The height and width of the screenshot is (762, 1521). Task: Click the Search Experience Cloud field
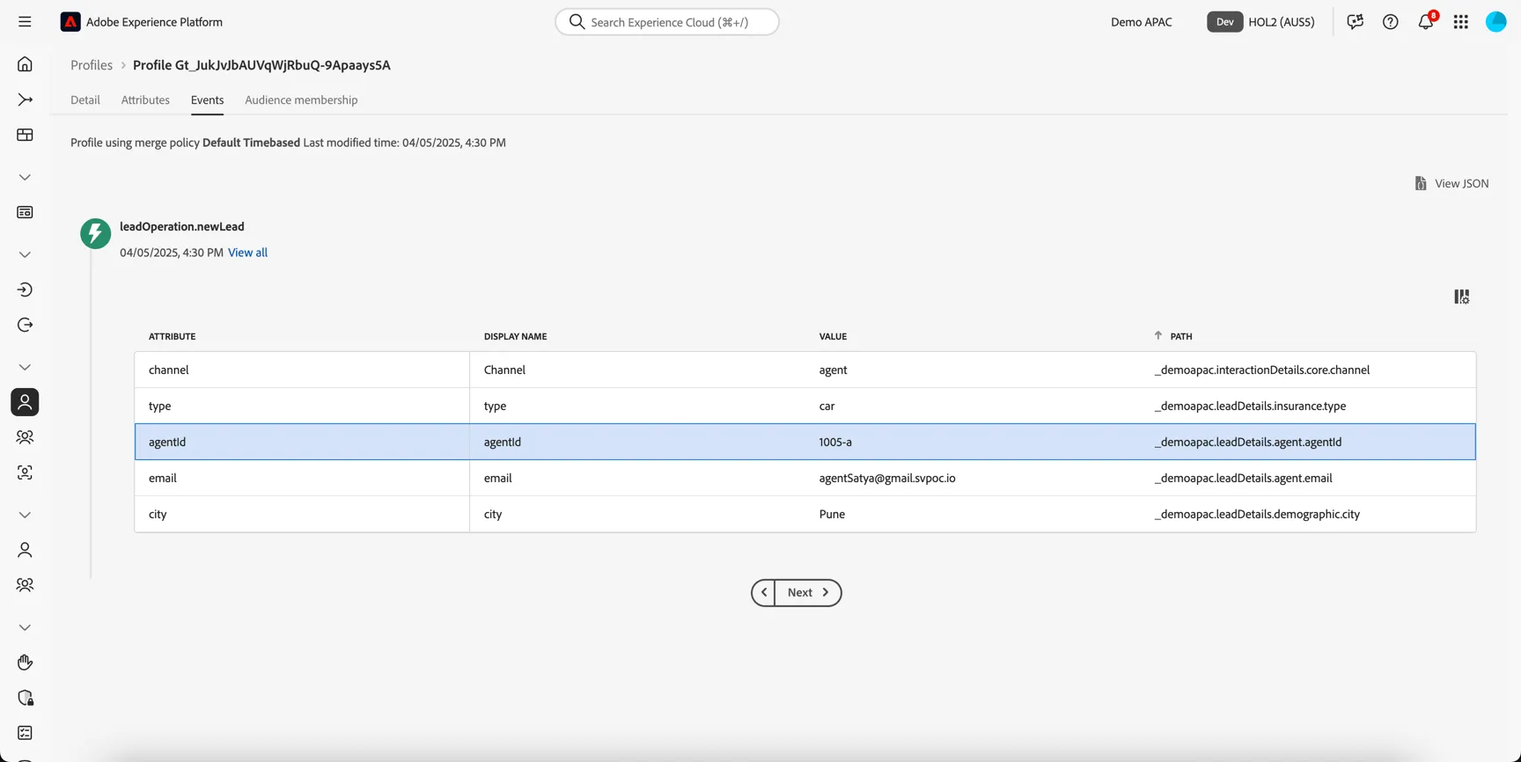(667, 22)
